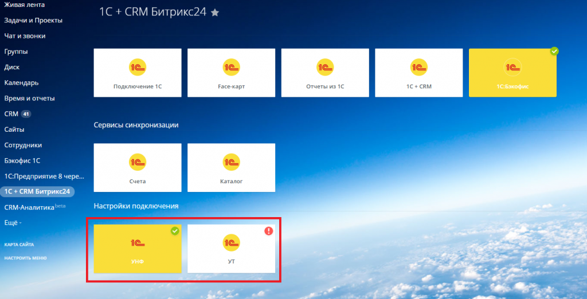Open the 1С + CRM tile label

[x=419, y=86]
